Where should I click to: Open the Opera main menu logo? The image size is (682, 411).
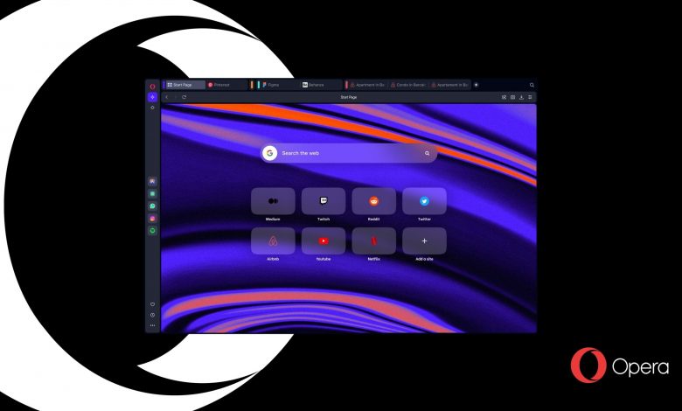pos(152,86)
